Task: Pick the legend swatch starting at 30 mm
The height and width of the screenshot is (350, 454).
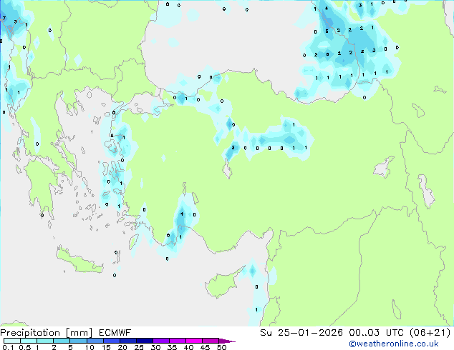Action: point(160,341)
